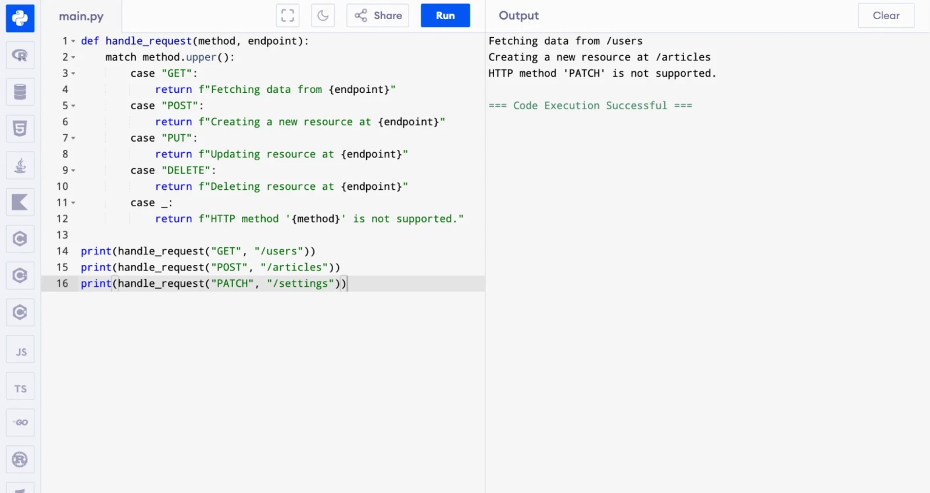This screenshot has height=493, width=930.
Task: Fold the case "POST" block
Action: [73, 106]
